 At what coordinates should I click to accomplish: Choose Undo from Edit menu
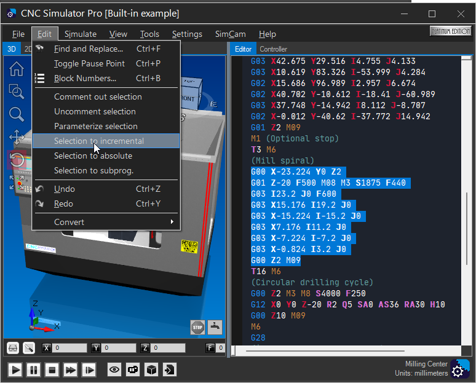pos(106,189)
